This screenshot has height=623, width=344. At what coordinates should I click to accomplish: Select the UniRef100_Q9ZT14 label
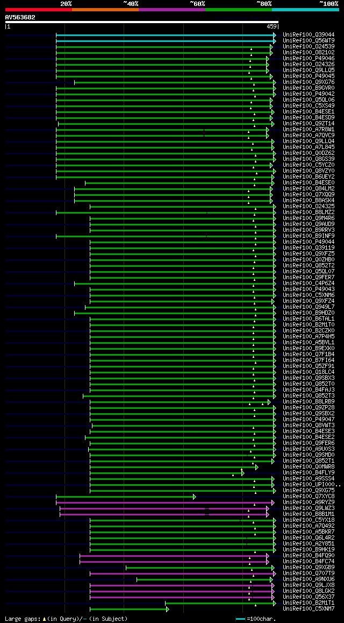pyautogui.click(x=309, y=124)
